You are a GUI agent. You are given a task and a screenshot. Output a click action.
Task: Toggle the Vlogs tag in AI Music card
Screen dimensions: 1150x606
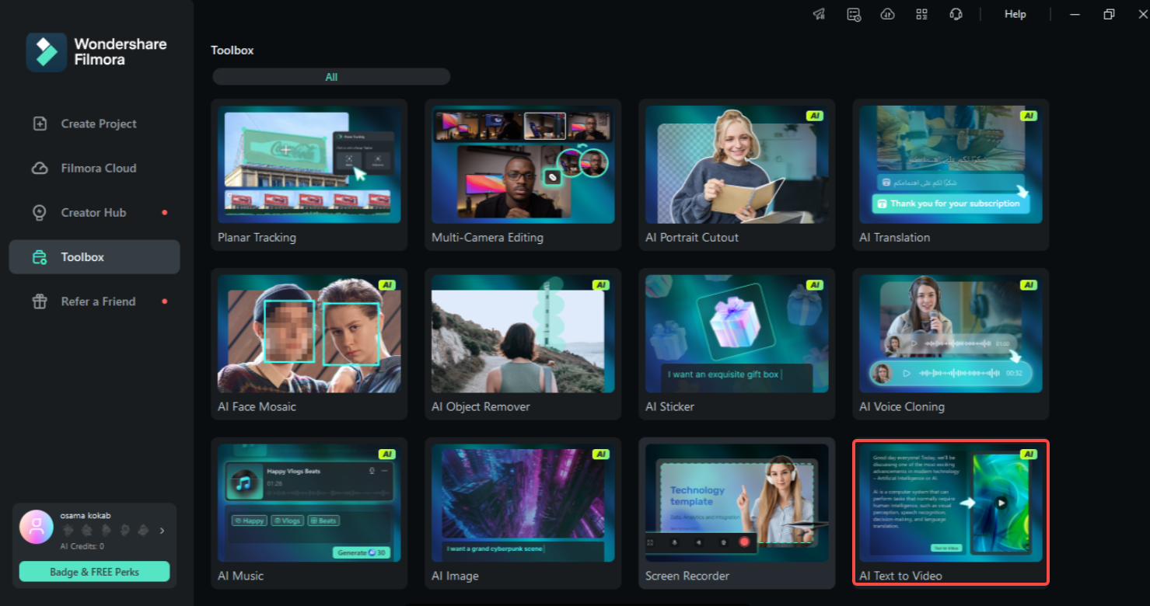[287, 521]
